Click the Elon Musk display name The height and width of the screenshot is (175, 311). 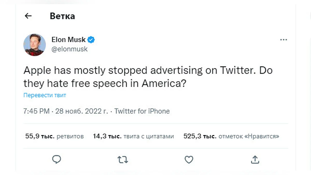pos(68,40)
